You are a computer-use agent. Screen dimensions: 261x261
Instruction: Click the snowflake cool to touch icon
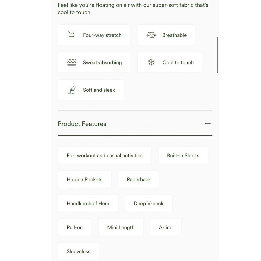pos(151,62)
